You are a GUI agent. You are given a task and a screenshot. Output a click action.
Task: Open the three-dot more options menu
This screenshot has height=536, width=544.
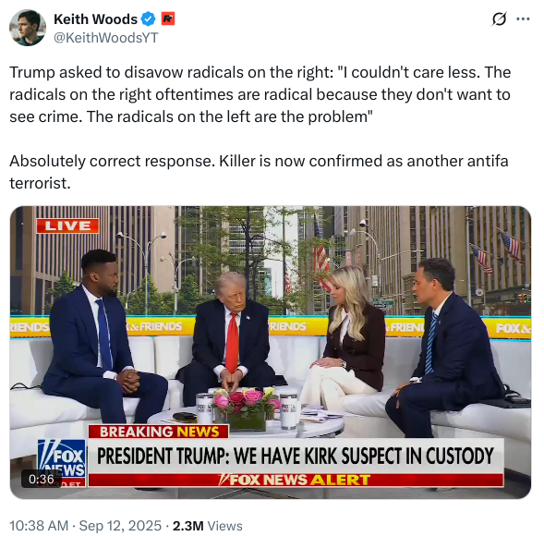tap(523, 19)
